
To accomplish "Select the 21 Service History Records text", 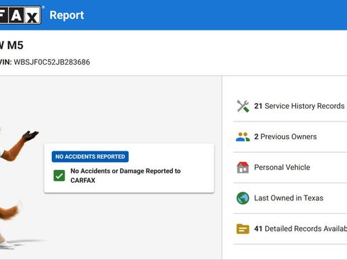I will pos(299,106).
